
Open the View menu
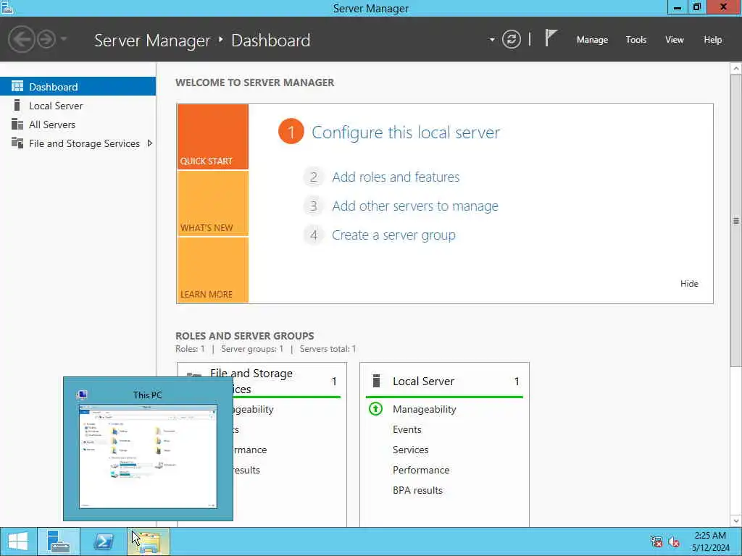pos(675,40)
